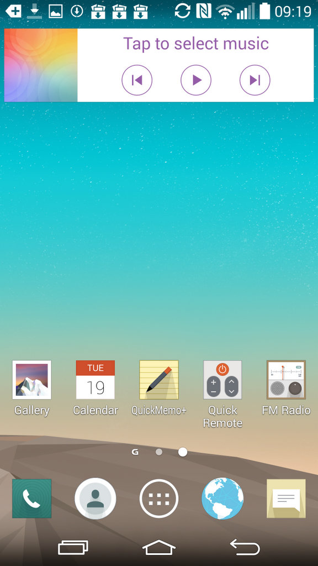Viewport: 318px width, 566px height.
Task: Skip to next track
Action: (x=255, y=80)
